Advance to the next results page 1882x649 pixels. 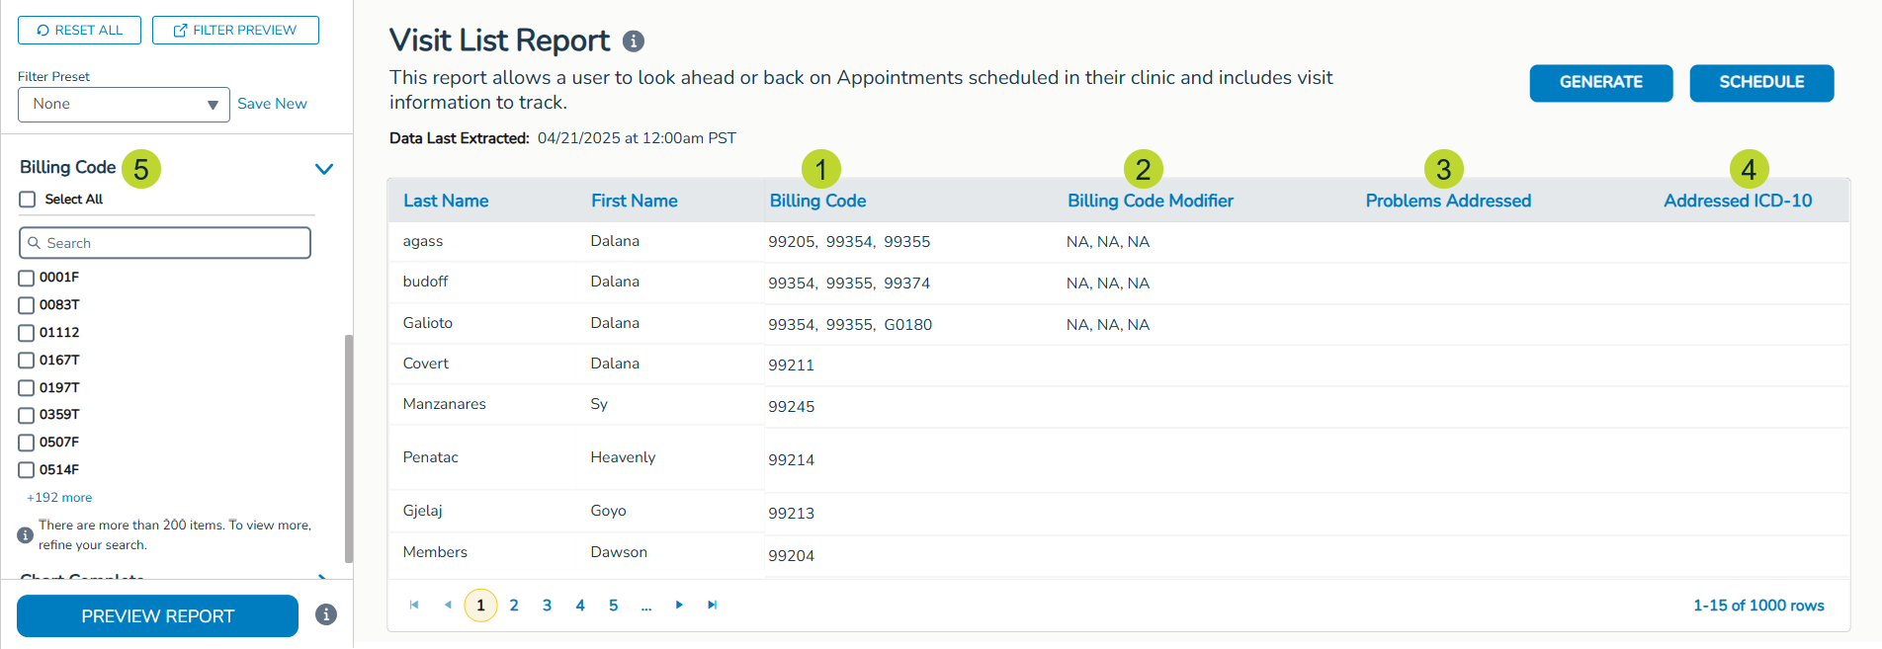coord(679,605)
